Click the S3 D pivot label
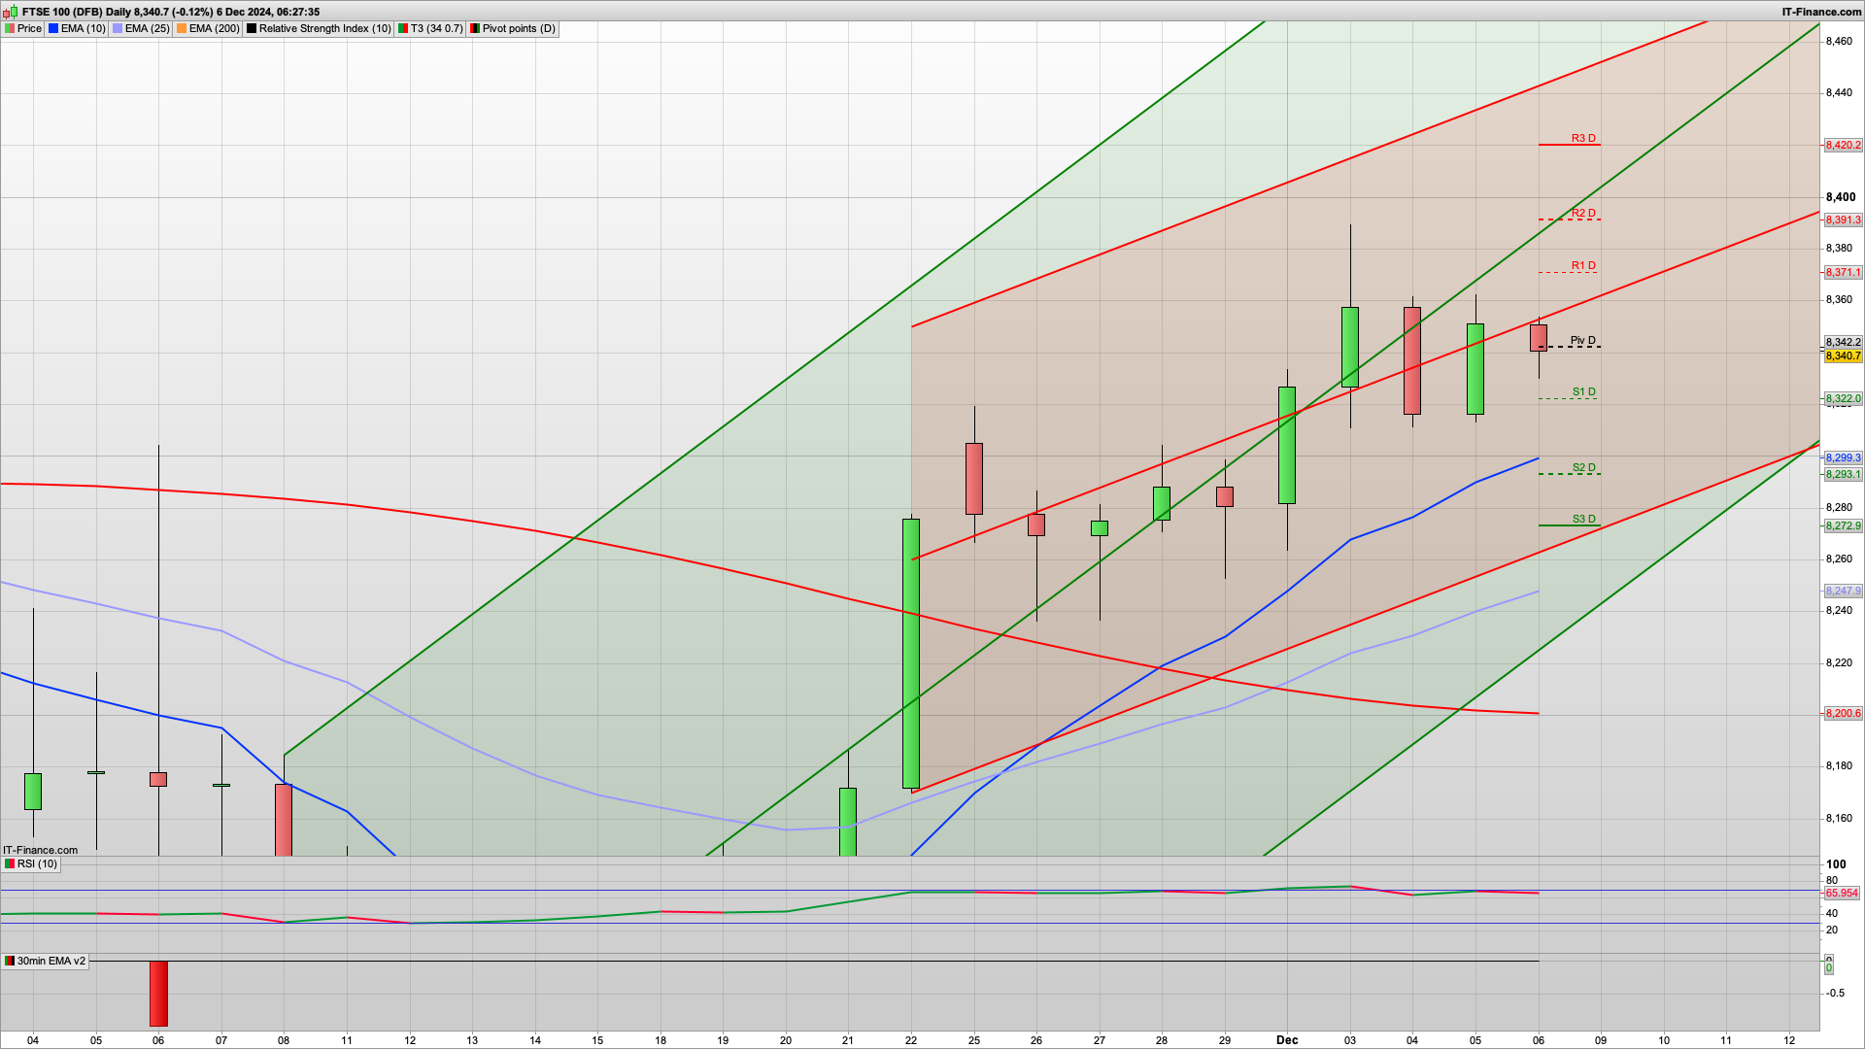 (1583, 519)
